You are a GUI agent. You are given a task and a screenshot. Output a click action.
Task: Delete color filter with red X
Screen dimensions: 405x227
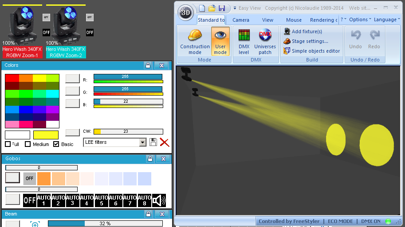[x=165, y=142]
